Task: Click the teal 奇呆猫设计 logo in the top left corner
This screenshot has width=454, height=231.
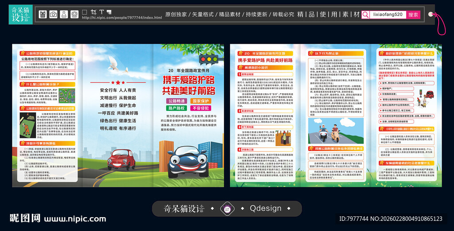Action: (20, 14)
